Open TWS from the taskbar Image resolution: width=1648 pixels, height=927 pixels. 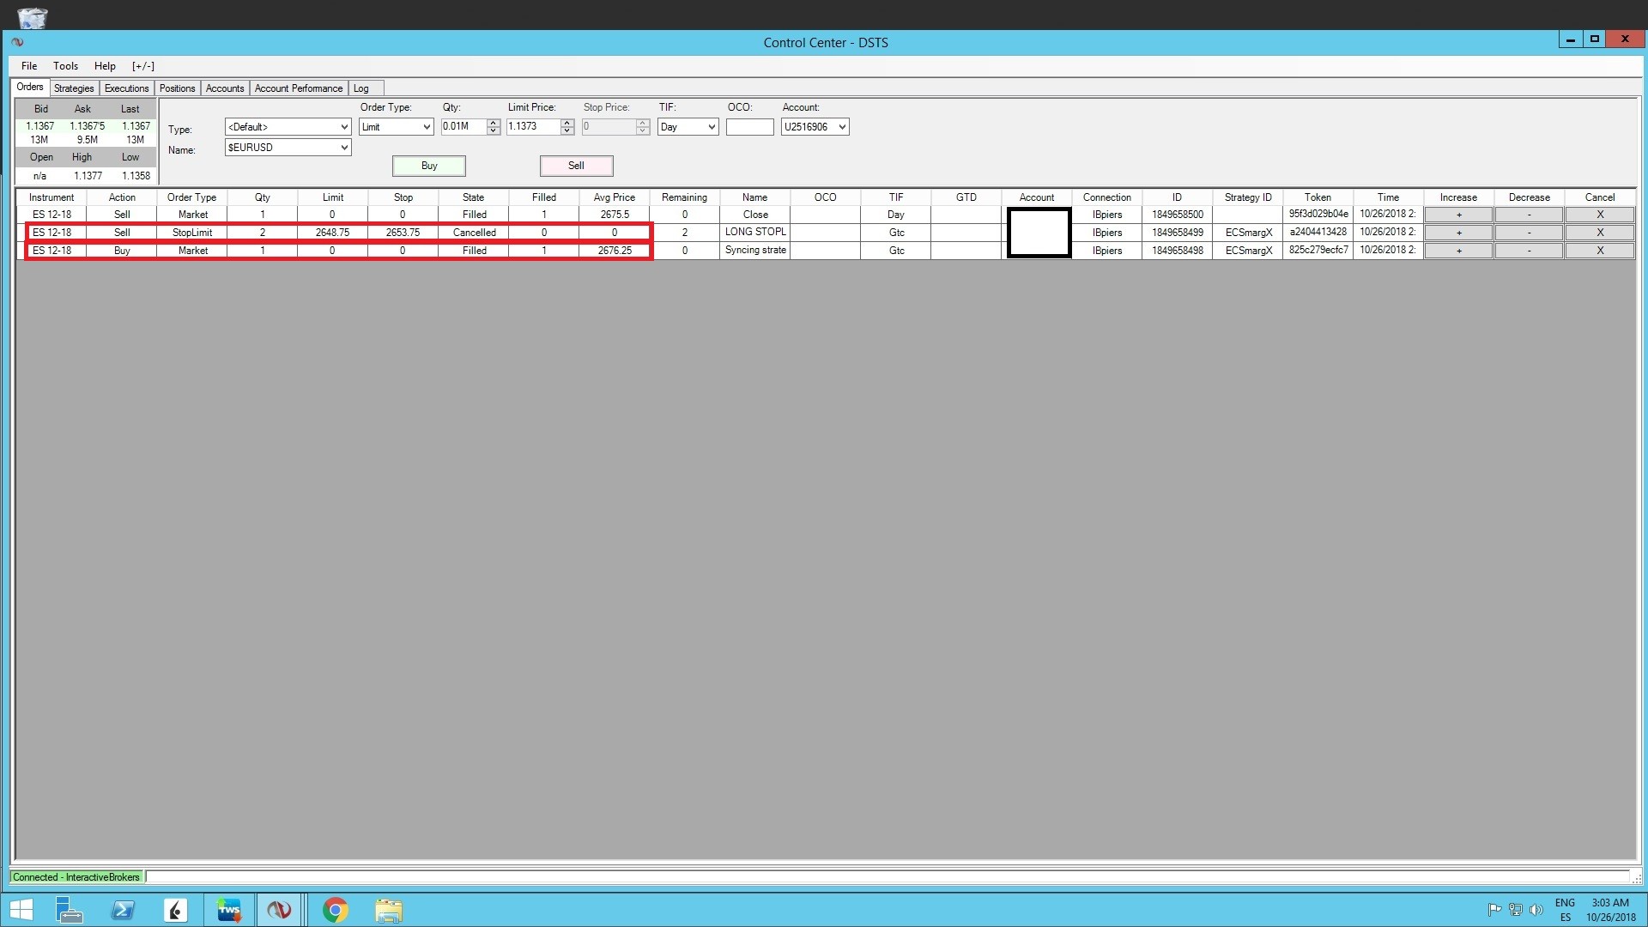(229, 910)
